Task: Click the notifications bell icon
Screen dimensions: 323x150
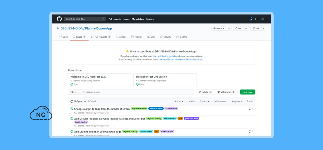Action: click(251, 19)
